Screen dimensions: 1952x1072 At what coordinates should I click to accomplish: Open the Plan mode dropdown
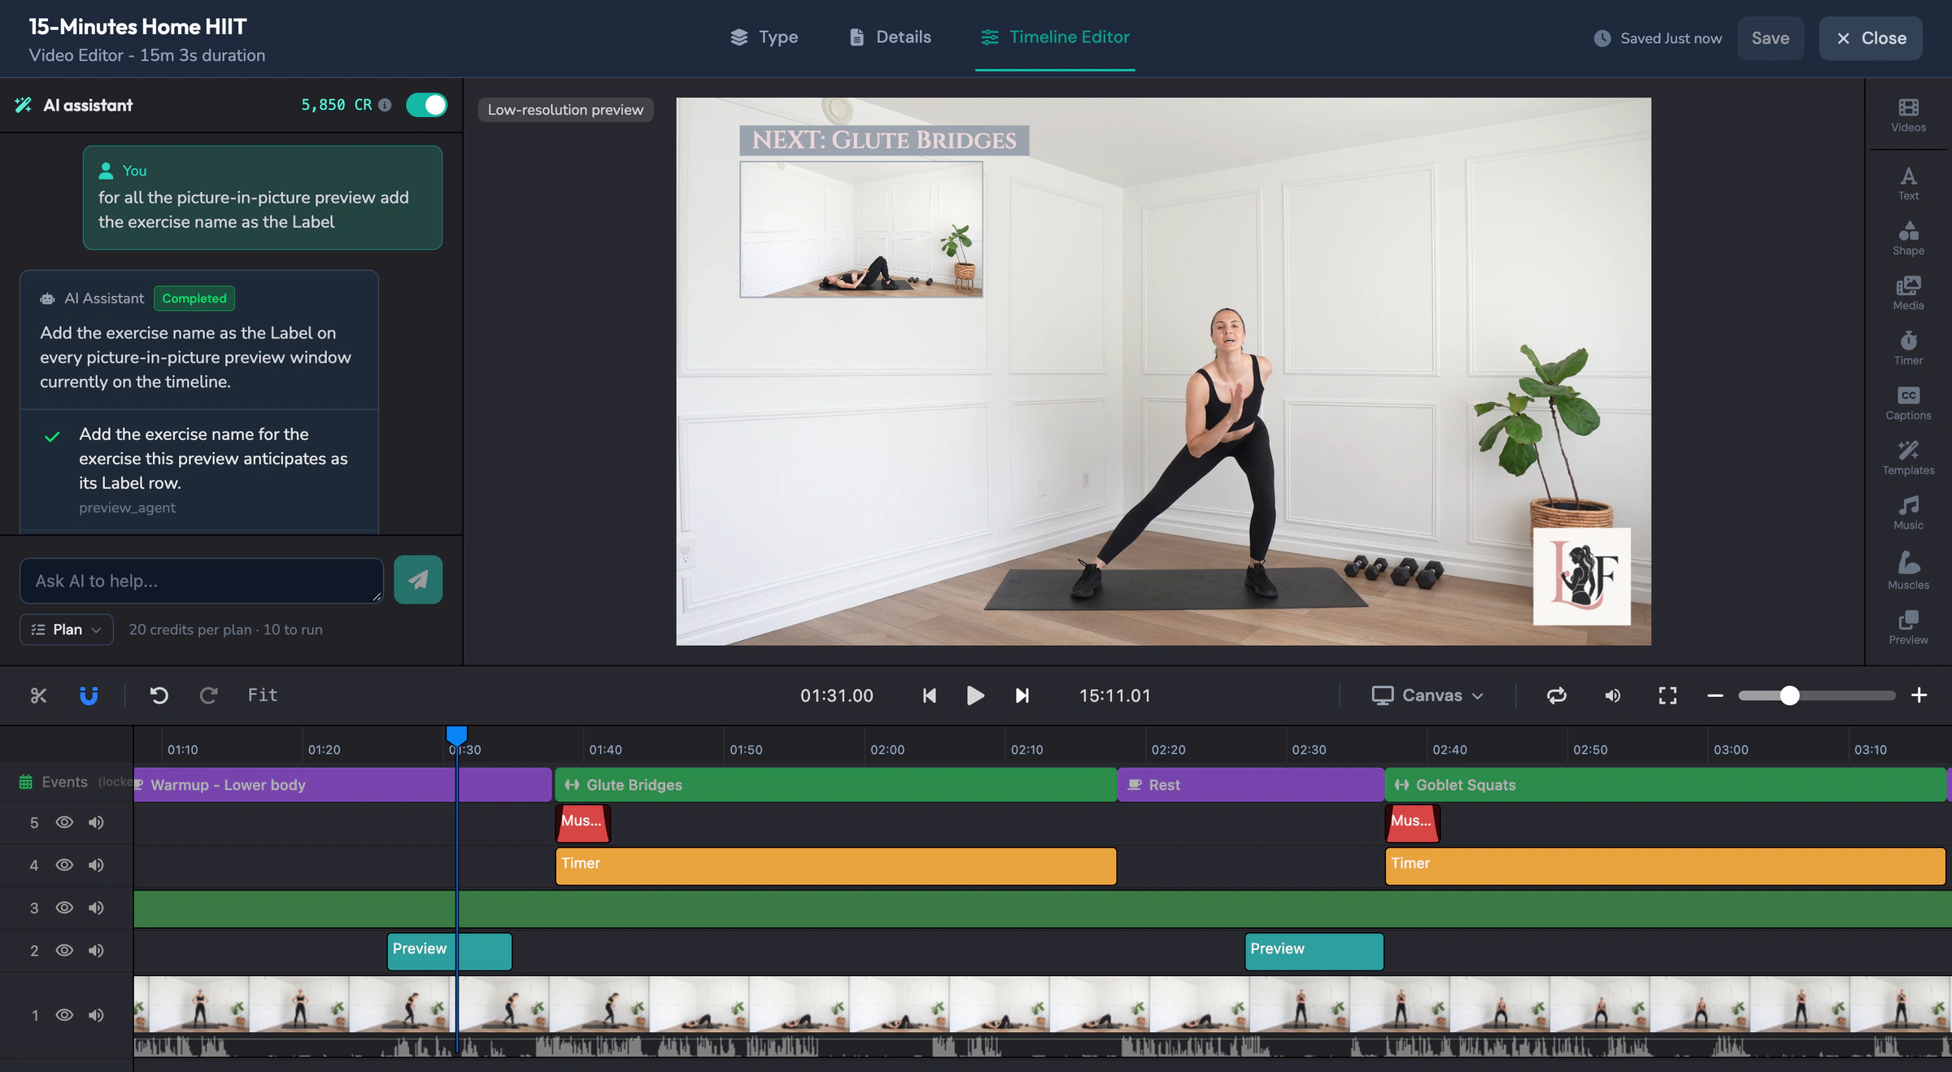[x=67, y=630]
